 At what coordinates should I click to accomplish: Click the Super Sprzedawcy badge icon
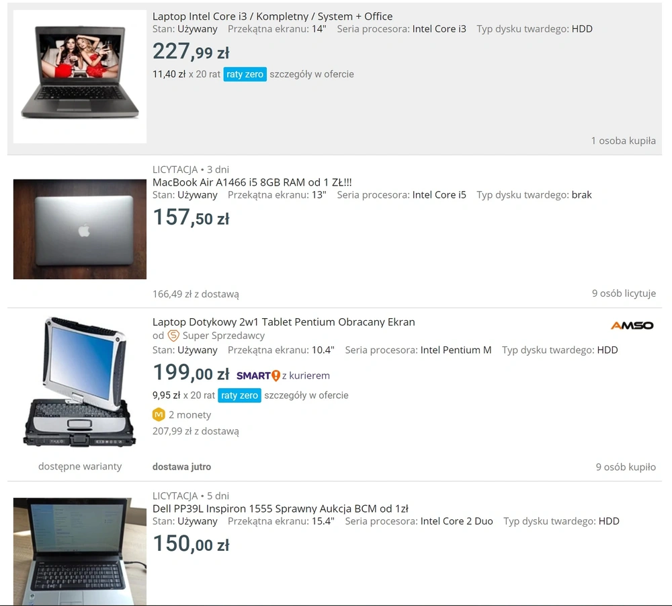click(x=173, y=336)
